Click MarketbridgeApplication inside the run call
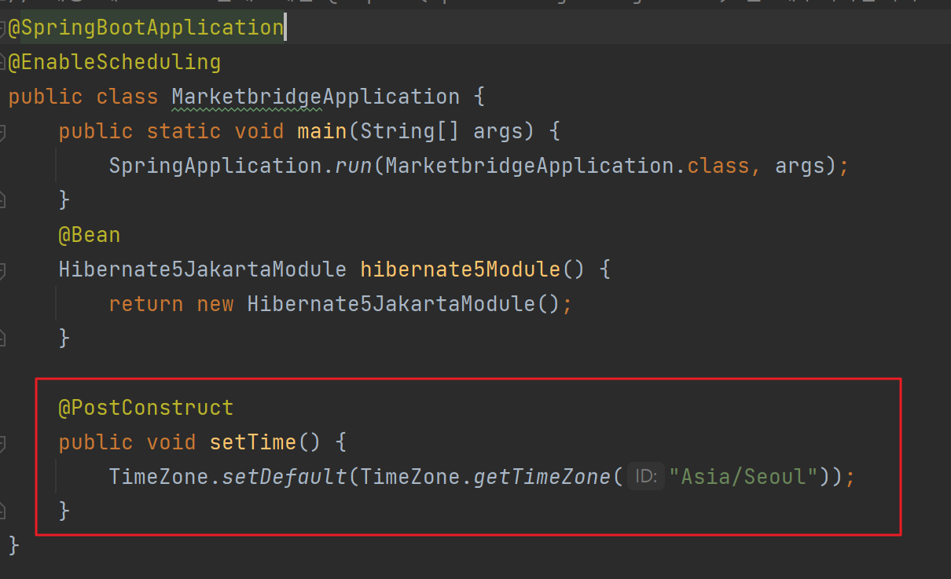Screen dimensions: 951x579 point(529,166)
